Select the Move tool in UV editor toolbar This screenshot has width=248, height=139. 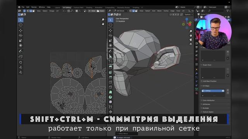click(21, 30)
